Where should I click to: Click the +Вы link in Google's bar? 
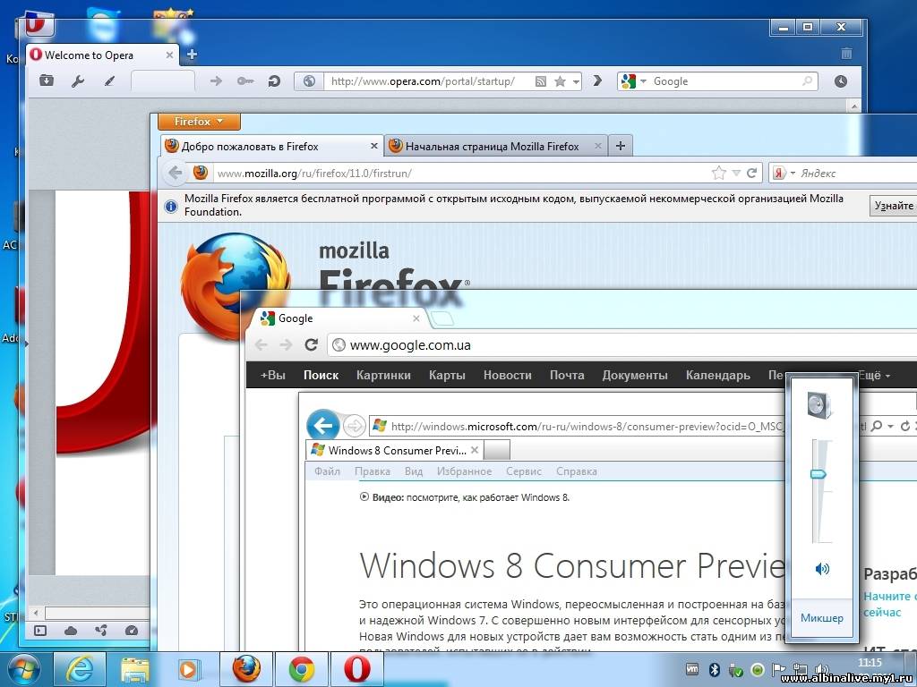(273, 375)
